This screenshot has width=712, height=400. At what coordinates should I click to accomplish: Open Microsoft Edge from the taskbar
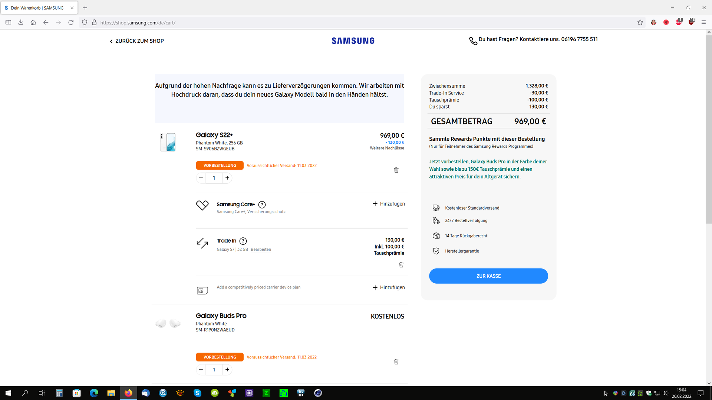click(x=94, y=393)
